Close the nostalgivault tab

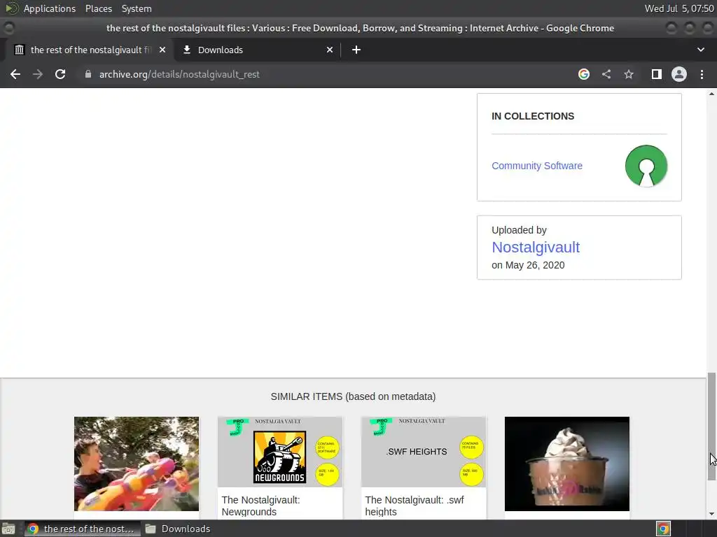coord(162,50)
